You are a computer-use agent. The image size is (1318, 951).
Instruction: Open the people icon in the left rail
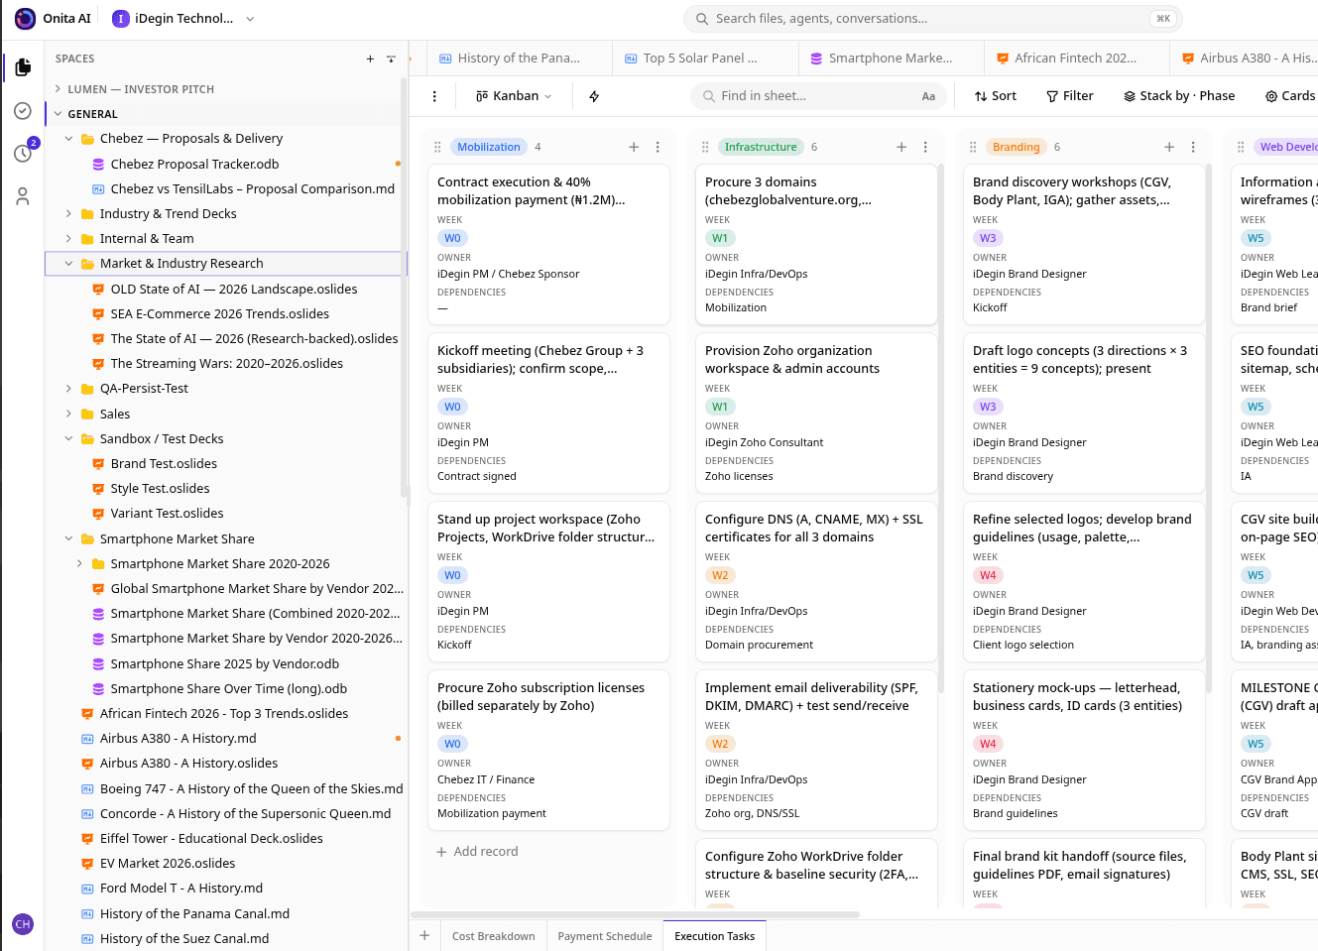tap(23, 196)
